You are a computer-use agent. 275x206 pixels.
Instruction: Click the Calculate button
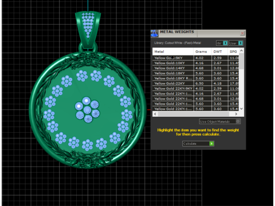coord(198,144)
